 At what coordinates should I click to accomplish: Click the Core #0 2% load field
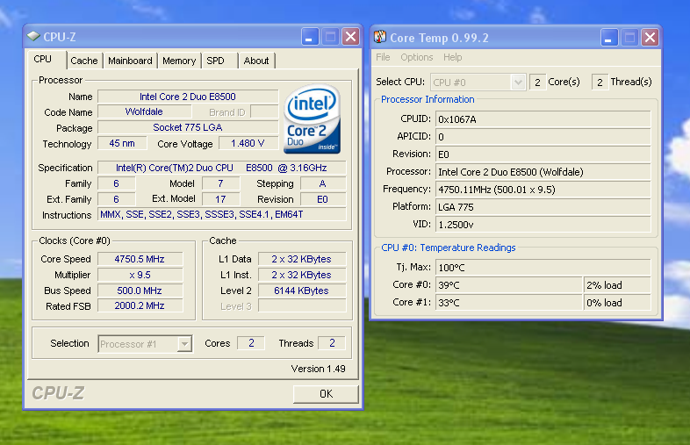coord(617,284)
